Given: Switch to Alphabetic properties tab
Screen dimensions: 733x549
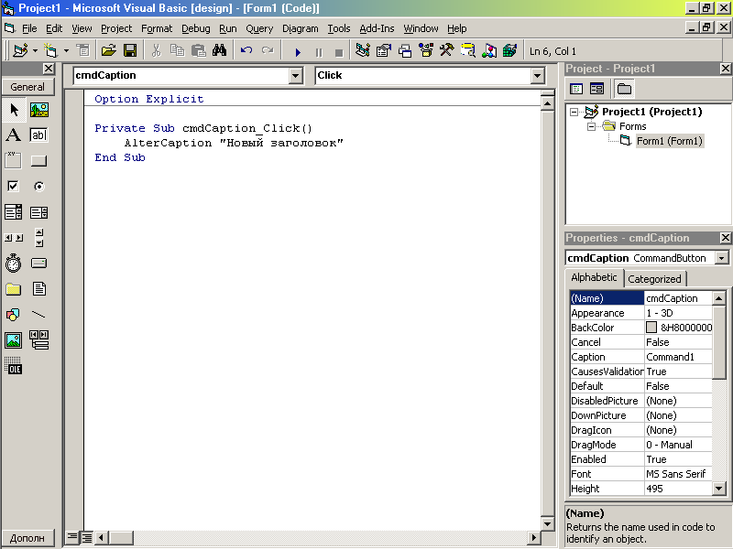Looking at the screenshot, I should (x=594, y=277).
